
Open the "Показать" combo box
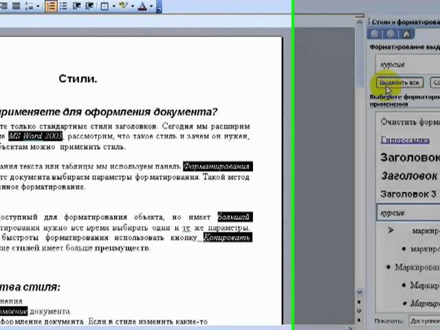[x=425, y=321]
